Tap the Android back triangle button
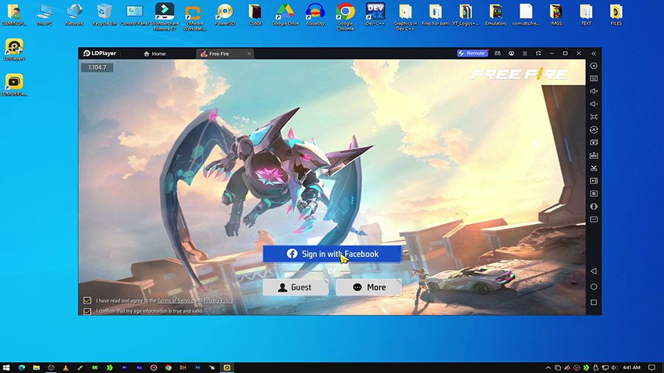Image resolution: width=664 pixels, height=373 pixels. tap(593, 271)
